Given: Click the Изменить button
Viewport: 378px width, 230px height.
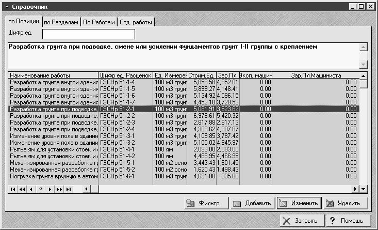Looking at the screenshot, I should (299, 203).
